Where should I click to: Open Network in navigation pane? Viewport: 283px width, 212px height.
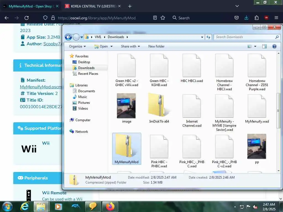[79, 132]
